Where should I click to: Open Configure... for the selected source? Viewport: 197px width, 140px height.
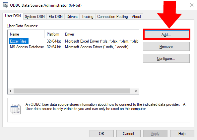tap(166, 59)
